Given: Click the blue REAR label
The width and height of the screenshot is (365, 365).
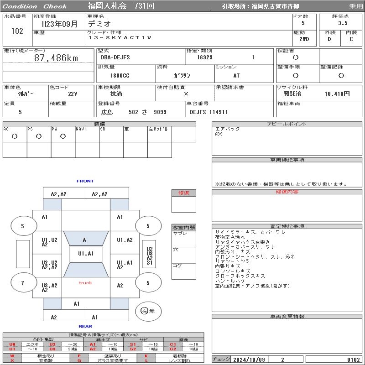Looking at the screenshot, I should click(85, 326).
